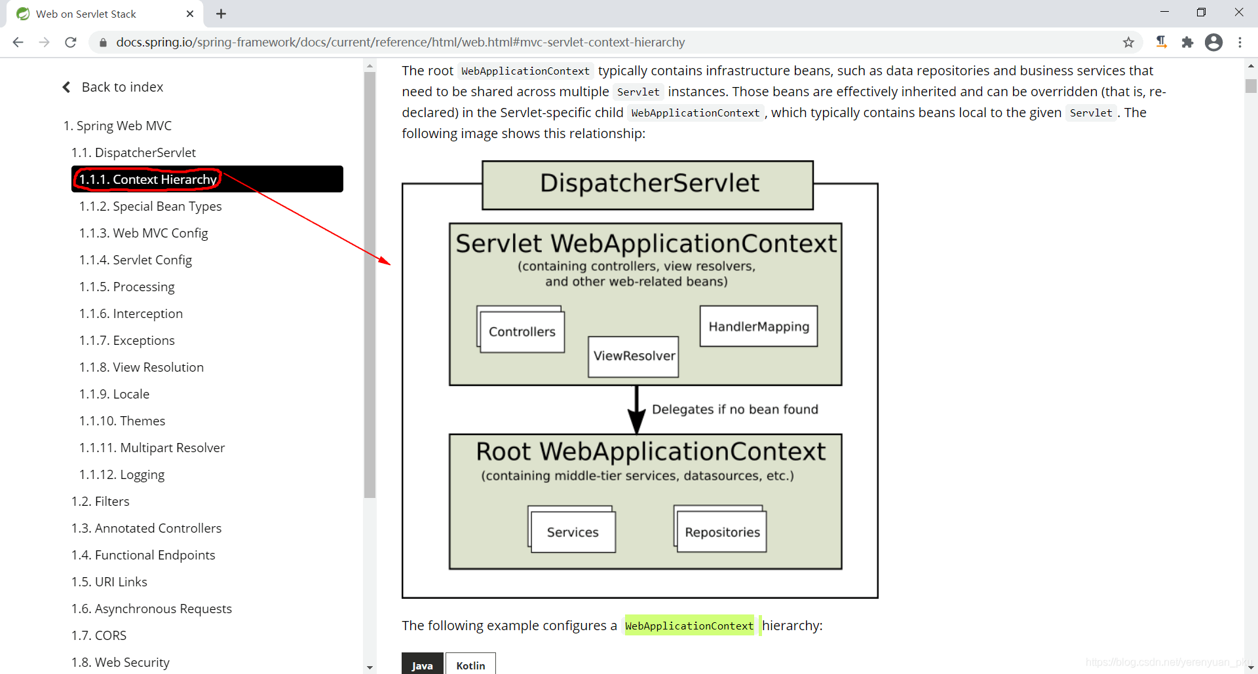Go back using the browser back arrow
1258x674 pixels.
coord(18,42)
